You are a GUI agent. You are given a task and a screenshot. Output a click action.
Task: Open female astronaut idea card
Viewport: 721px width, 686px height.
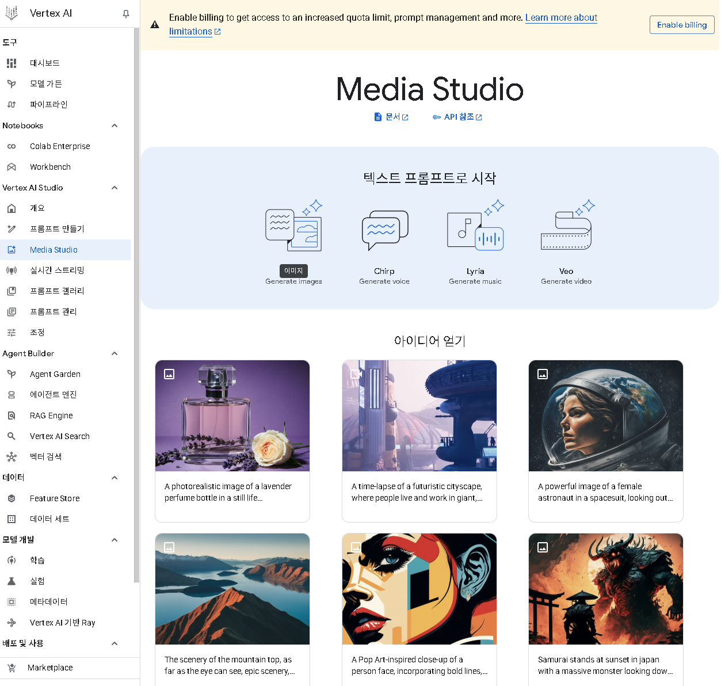[x=606, y=441]
